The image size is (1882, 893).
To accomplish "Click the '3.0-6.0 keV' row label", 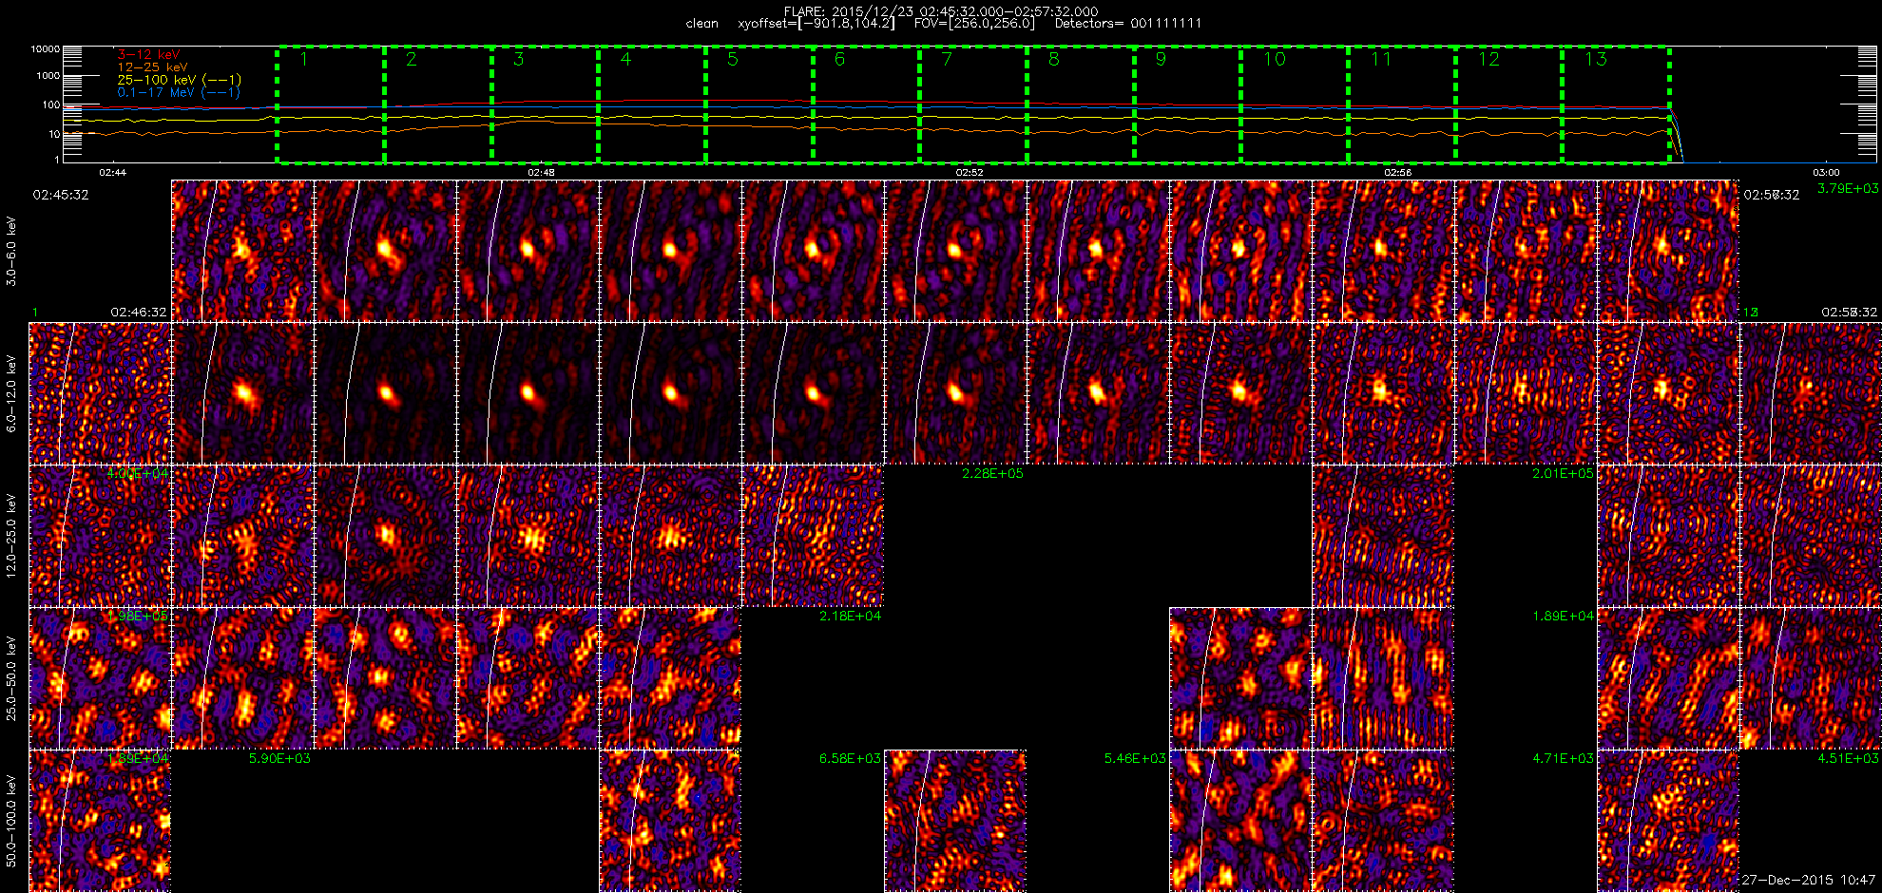I will tap(11, 252).
